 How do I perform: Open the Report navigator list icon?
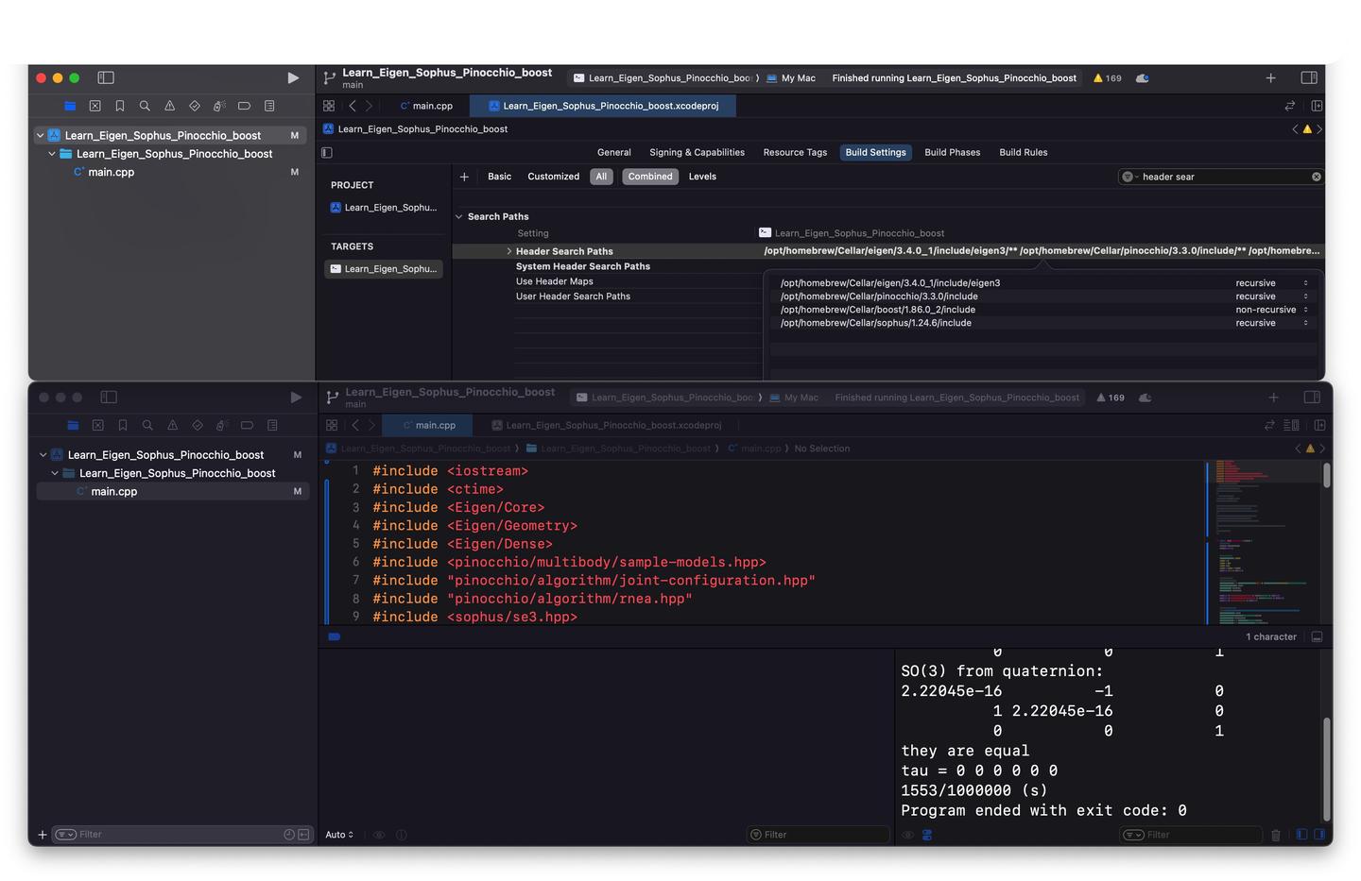[269, 106]
